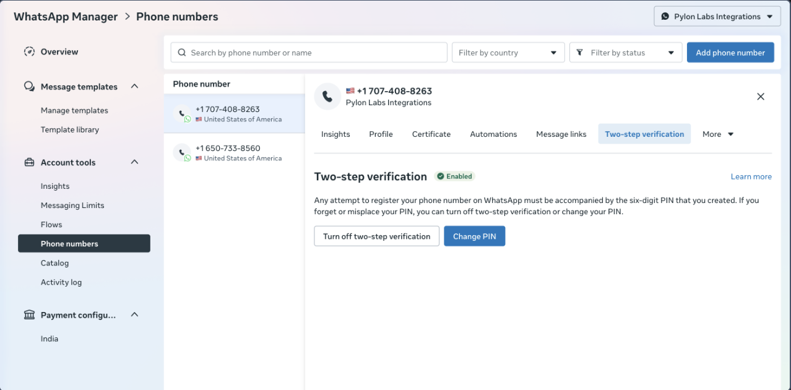Open the Learn more link
Viewport: 791px width, 390px height.
(751, 177)
